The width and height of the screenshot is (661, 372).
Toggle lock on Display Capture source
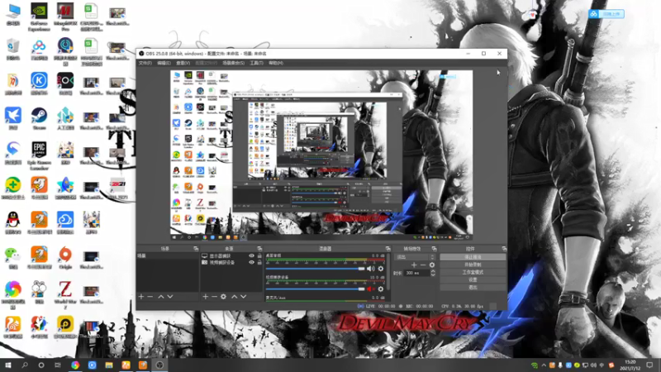(259, 256)
